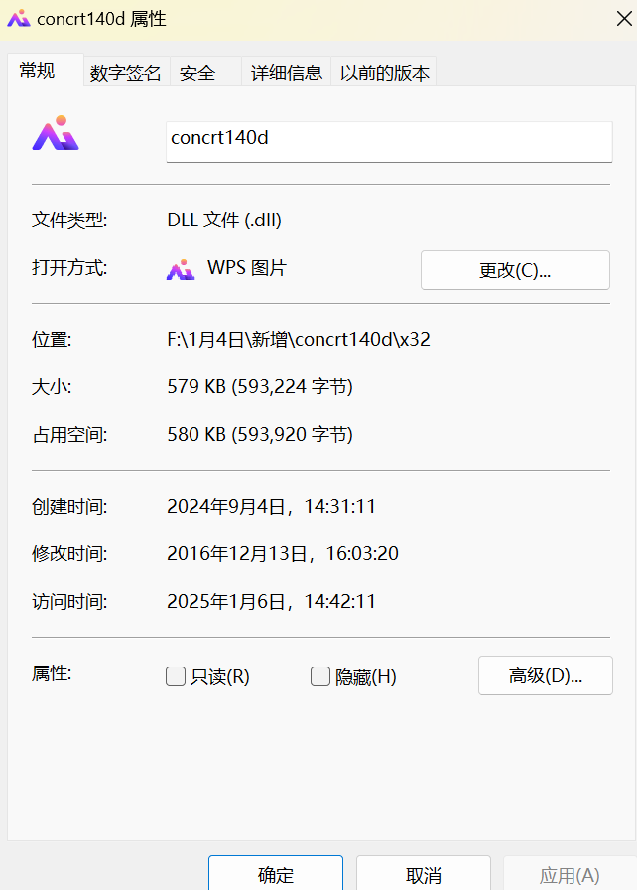Click the 打开方式: label

(69, 268)
